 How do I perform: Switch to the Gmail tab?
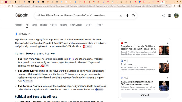[x=144, y=2]
